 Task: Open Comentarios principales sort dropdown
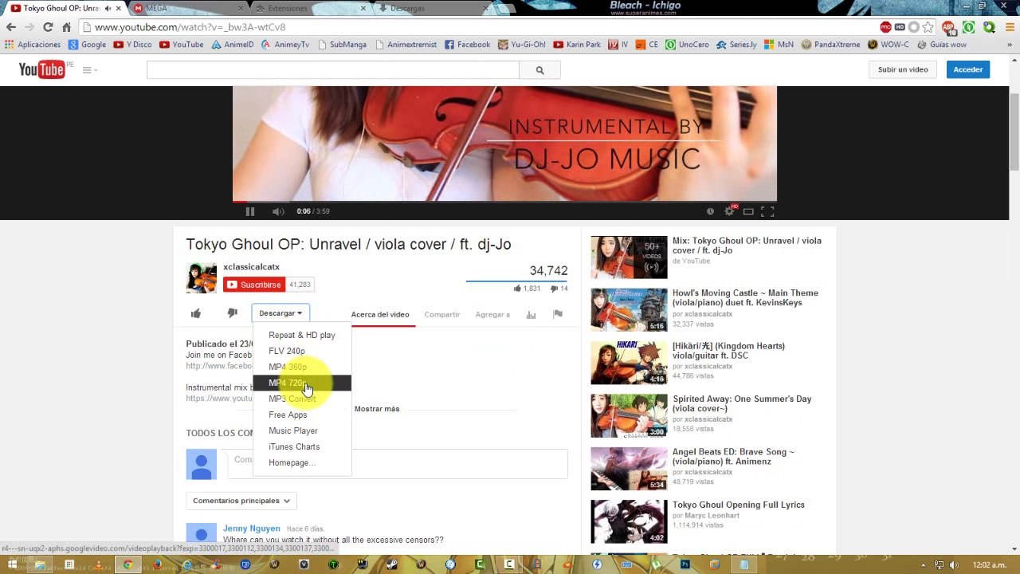click(241, 501)
